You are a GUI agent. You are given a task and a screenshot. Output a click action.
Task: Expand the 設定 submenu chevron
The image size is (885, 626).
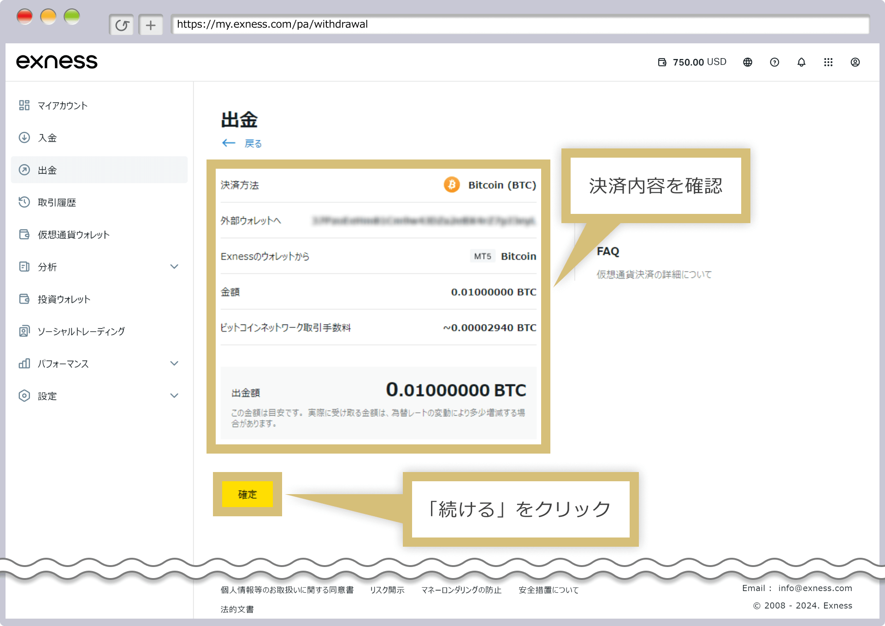(174, 396)
